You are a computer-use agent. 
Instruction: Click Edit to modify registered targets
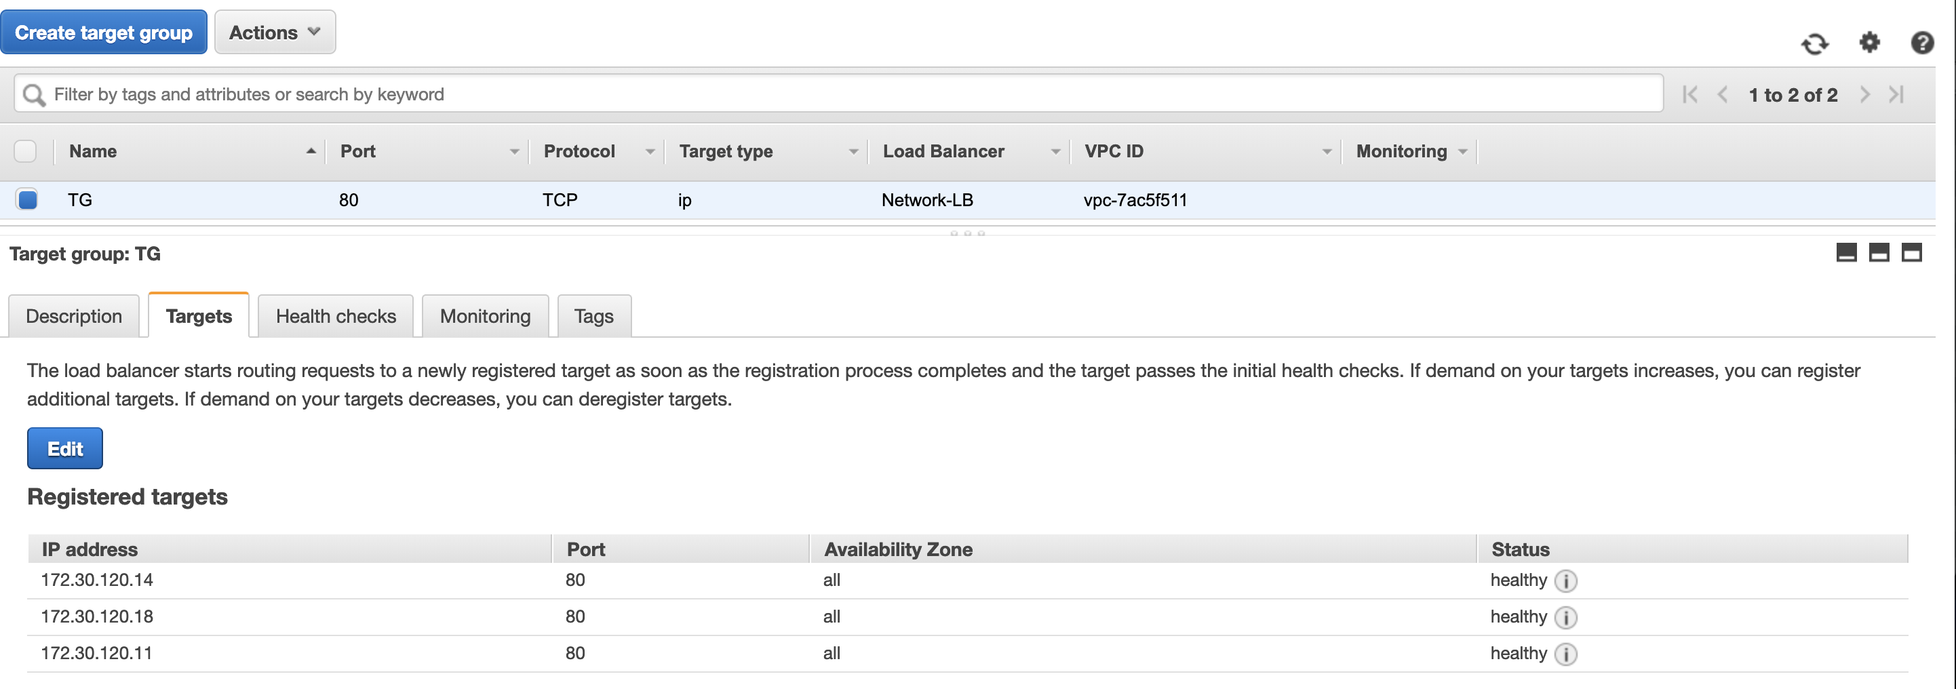(x=65, y=449)
